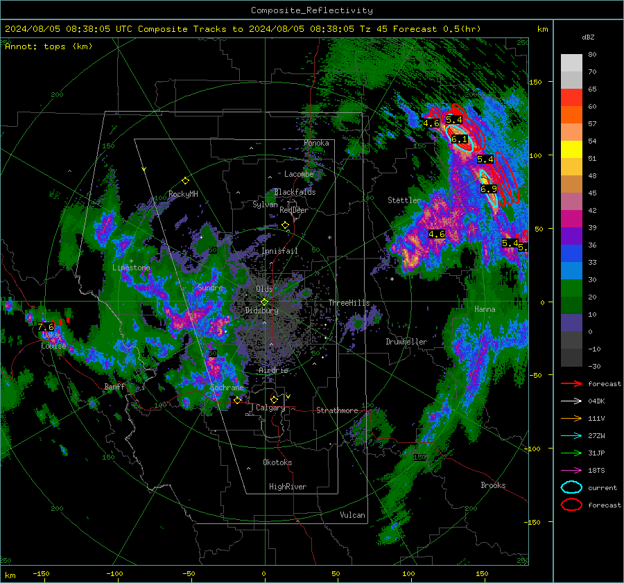Click the red forecast arrow in legend
The width and height of the screenshot is (624, 583).
tap(571, 383)
